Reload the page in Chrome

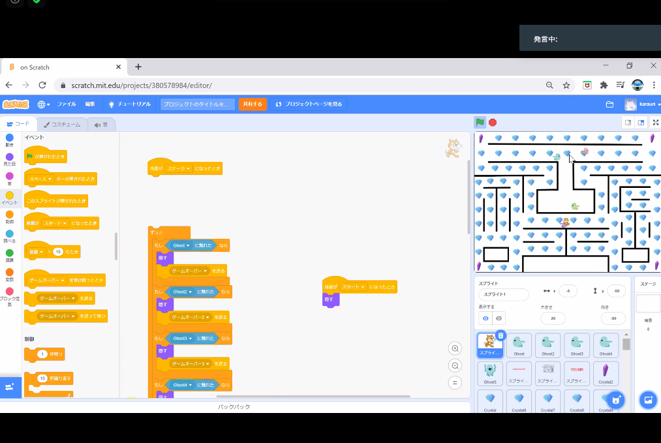click(42, 85)
